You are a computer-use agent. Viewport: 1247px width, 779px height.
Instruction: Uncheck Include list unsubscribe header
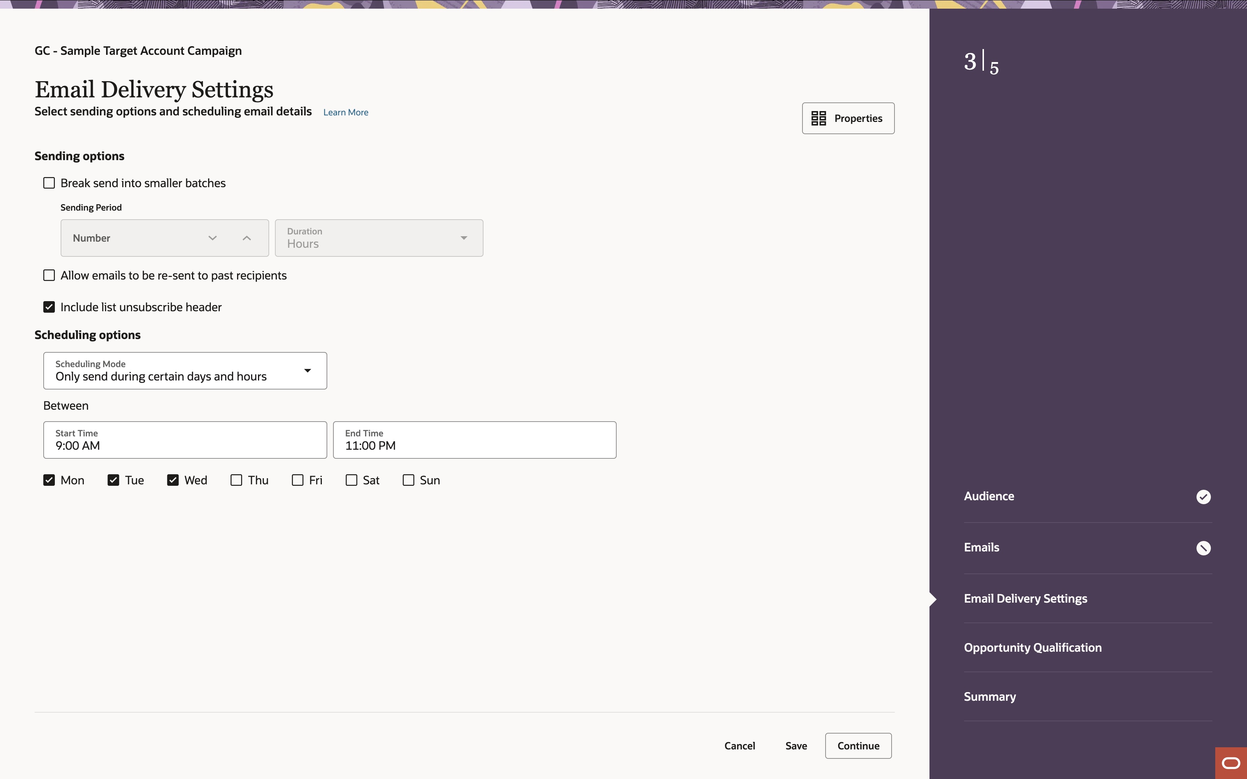49,307
